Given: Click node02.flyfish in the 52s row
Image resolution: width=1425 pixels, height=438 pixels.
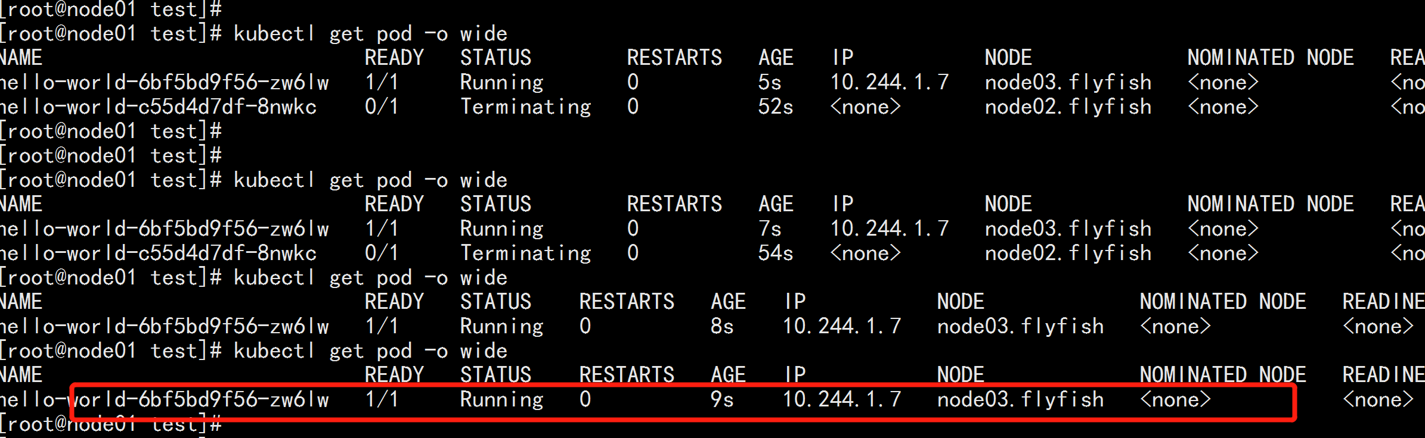Looking at the screenshot, I should click(x=1068, y=107).
